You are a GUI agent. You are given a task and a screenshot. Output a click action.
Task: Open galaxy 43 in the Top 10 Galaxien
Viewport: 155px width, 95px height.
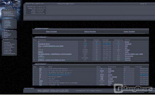40,71
